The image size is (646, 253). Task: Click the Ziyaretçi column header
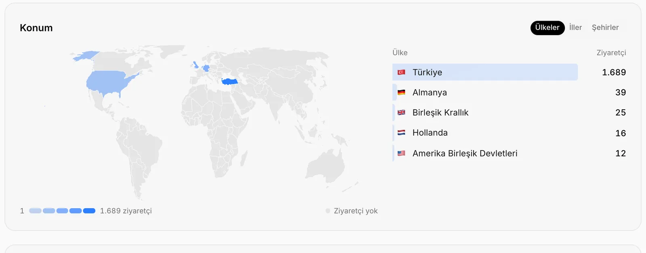point(611,53)
